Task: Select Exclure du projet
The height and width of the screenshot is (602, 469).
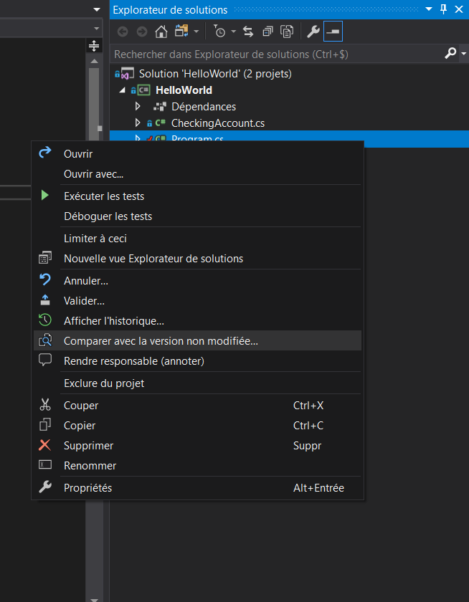Action: pos(197,383)
